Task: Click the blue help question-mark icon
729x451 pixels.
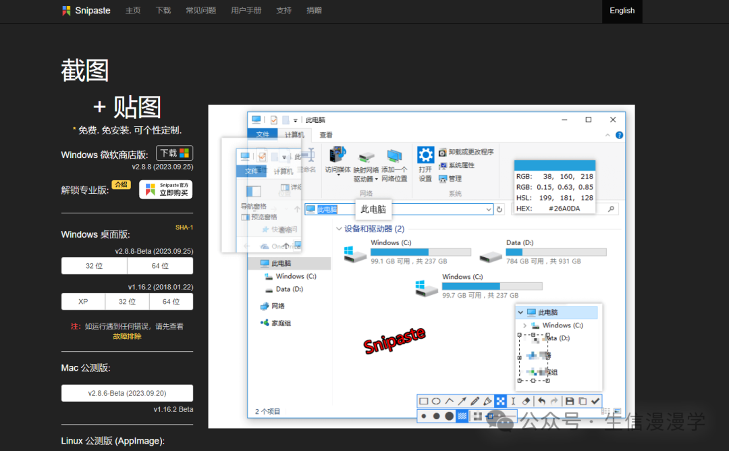Action: pos(619,135)
